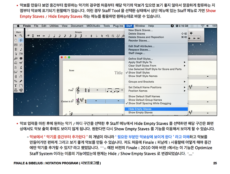Screen dimensions: 230x174
Task: Open the Plug-ins menu in menu bar
Action: coord(118,26)
